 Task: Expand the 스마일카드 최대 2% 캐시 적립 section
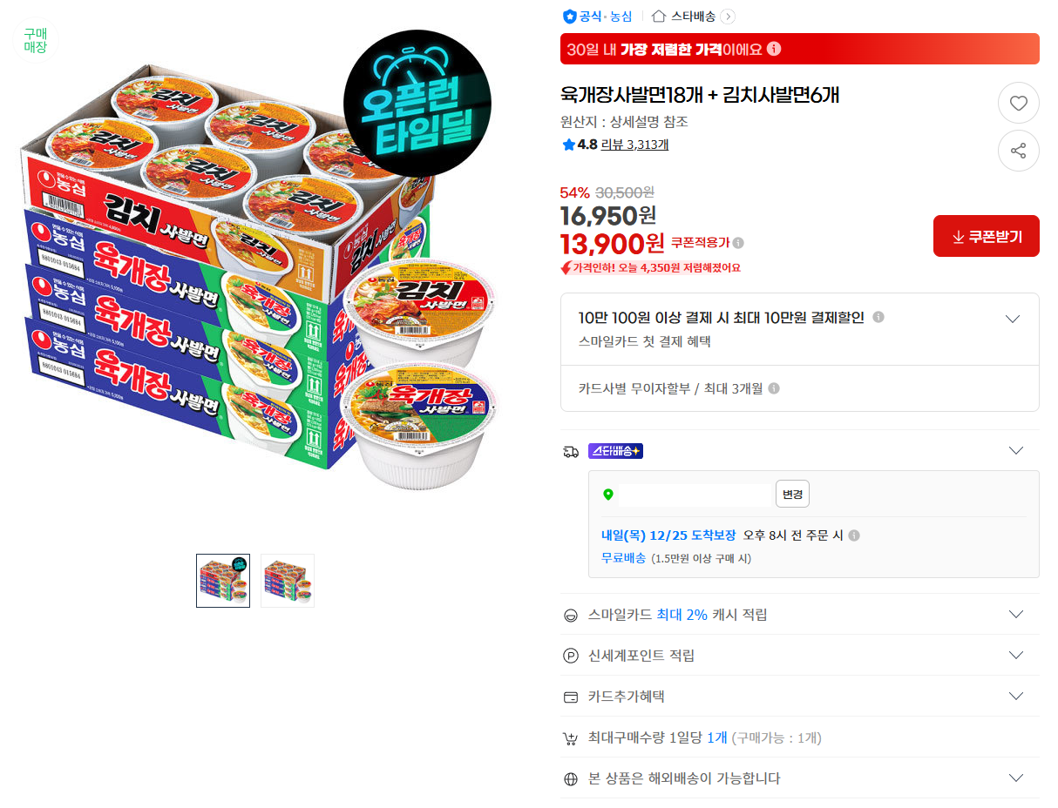point(1015,614)
